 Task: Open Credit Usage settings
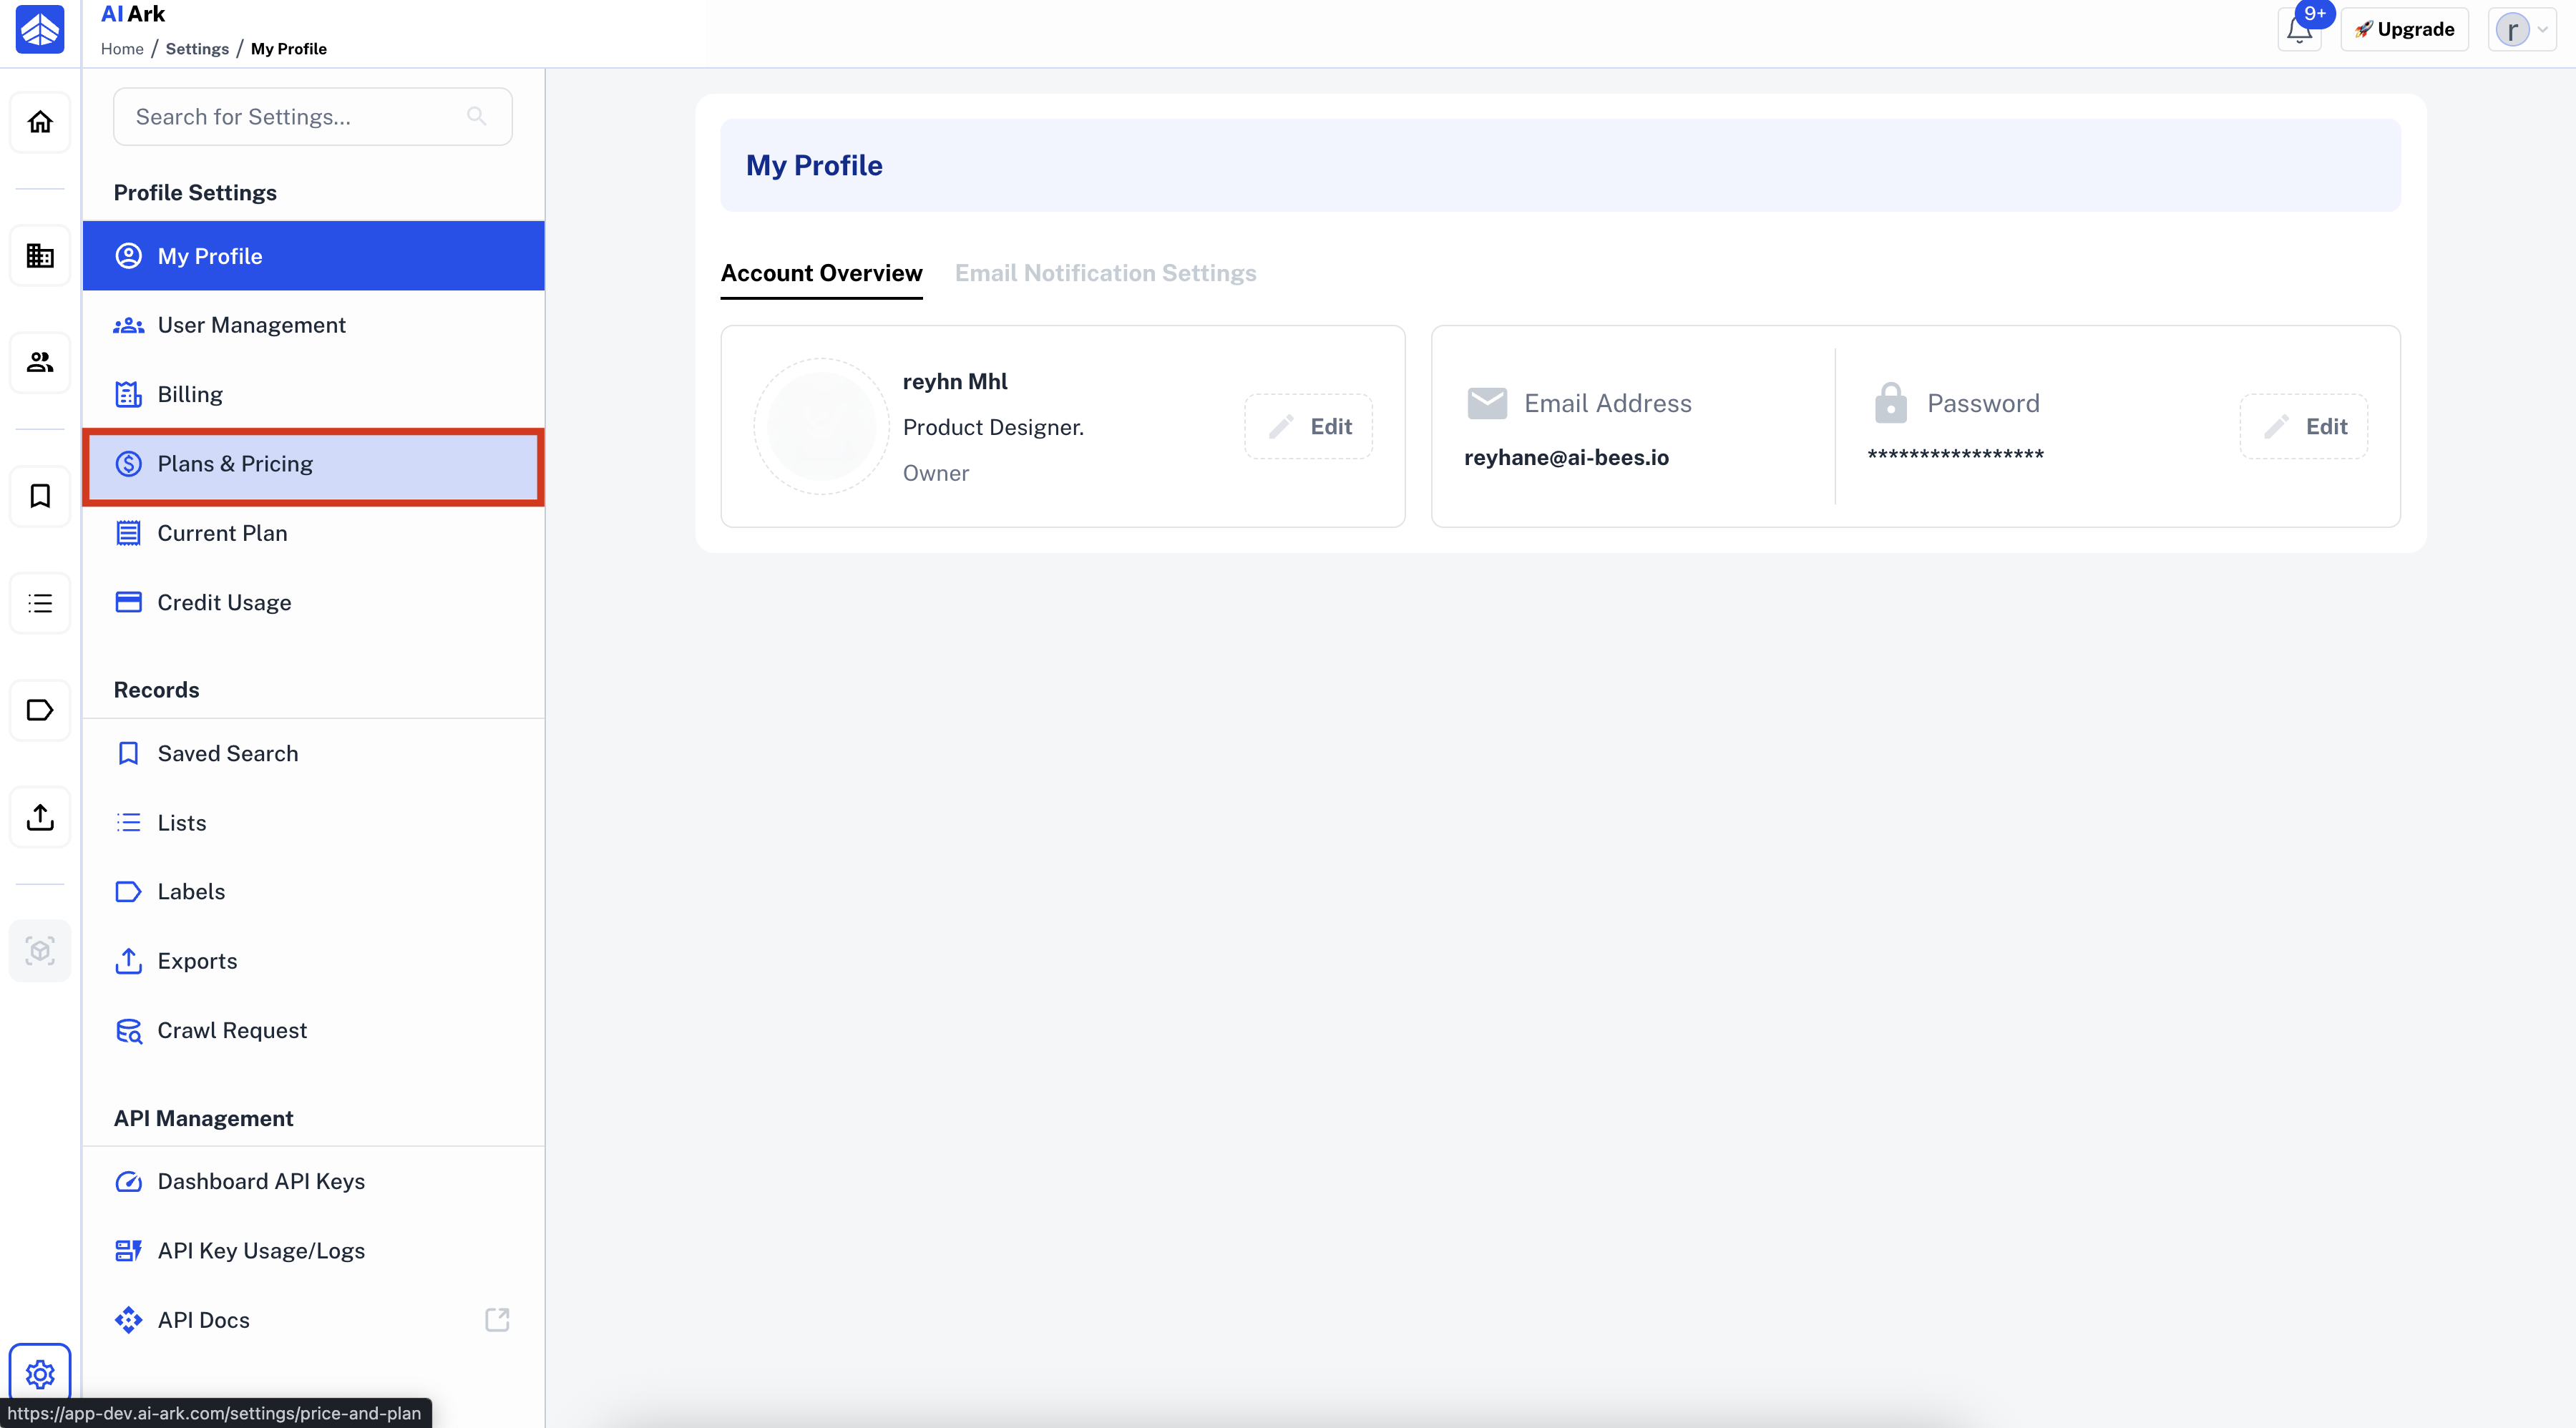coord(313,602)
